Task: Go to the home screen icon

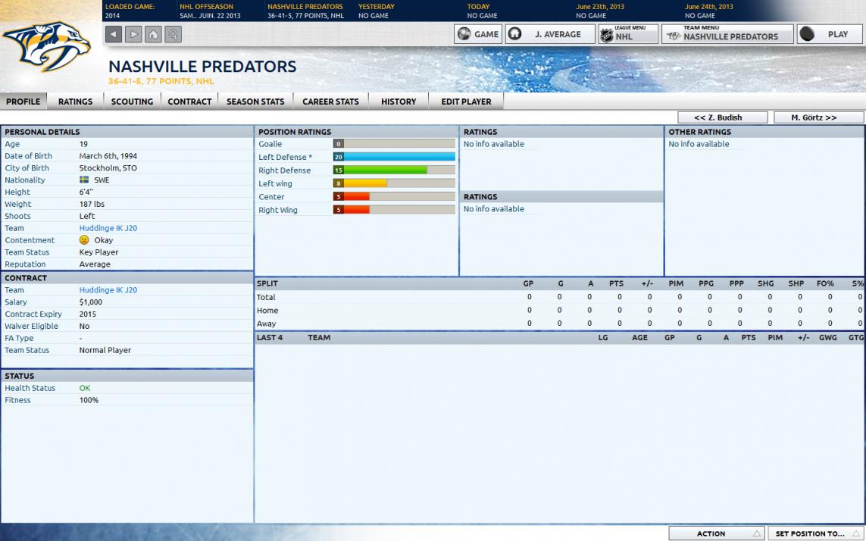Action: tap(153, 34)
